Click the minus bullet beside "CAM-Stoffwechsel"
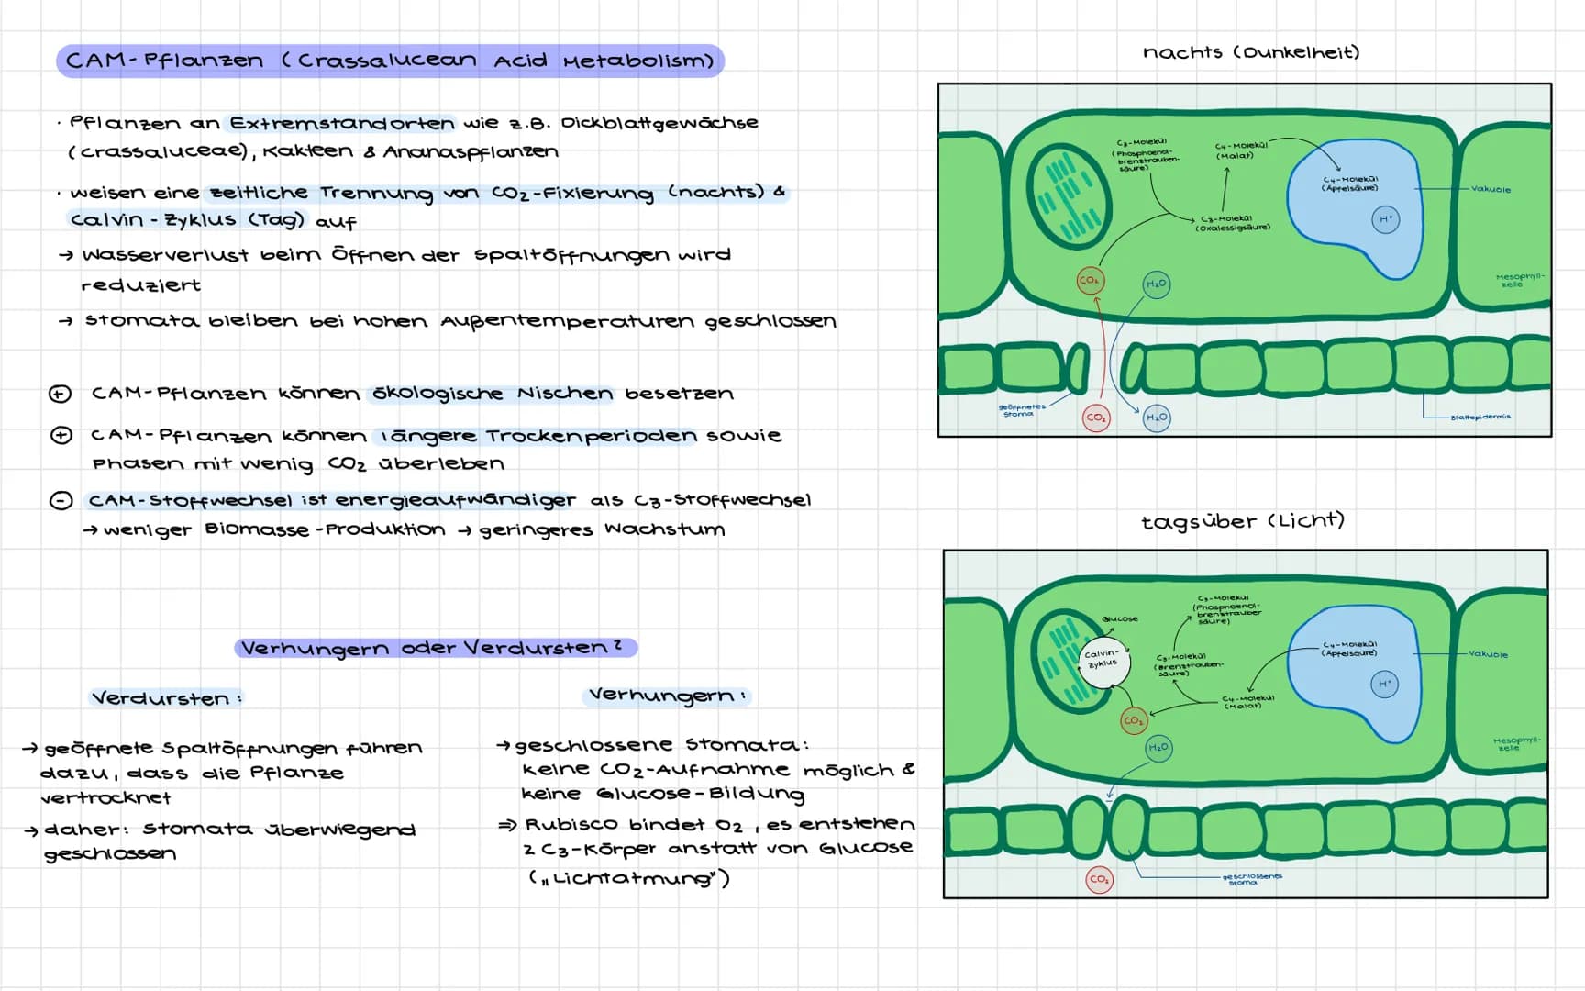This screenshot has height=991, width=1585. (61, 501)
